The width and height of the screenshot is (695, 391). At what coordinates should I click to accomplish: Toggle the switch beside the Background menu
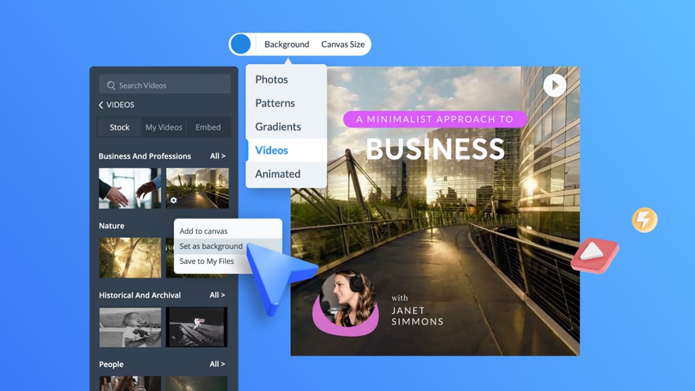pos(240,43)
